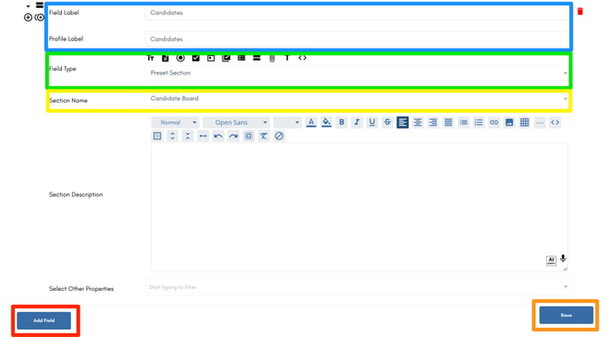Image resolution: width=610 pixels, height=337 pixels.
Task: Select the radio button field type icon
Action: point(181,58)
